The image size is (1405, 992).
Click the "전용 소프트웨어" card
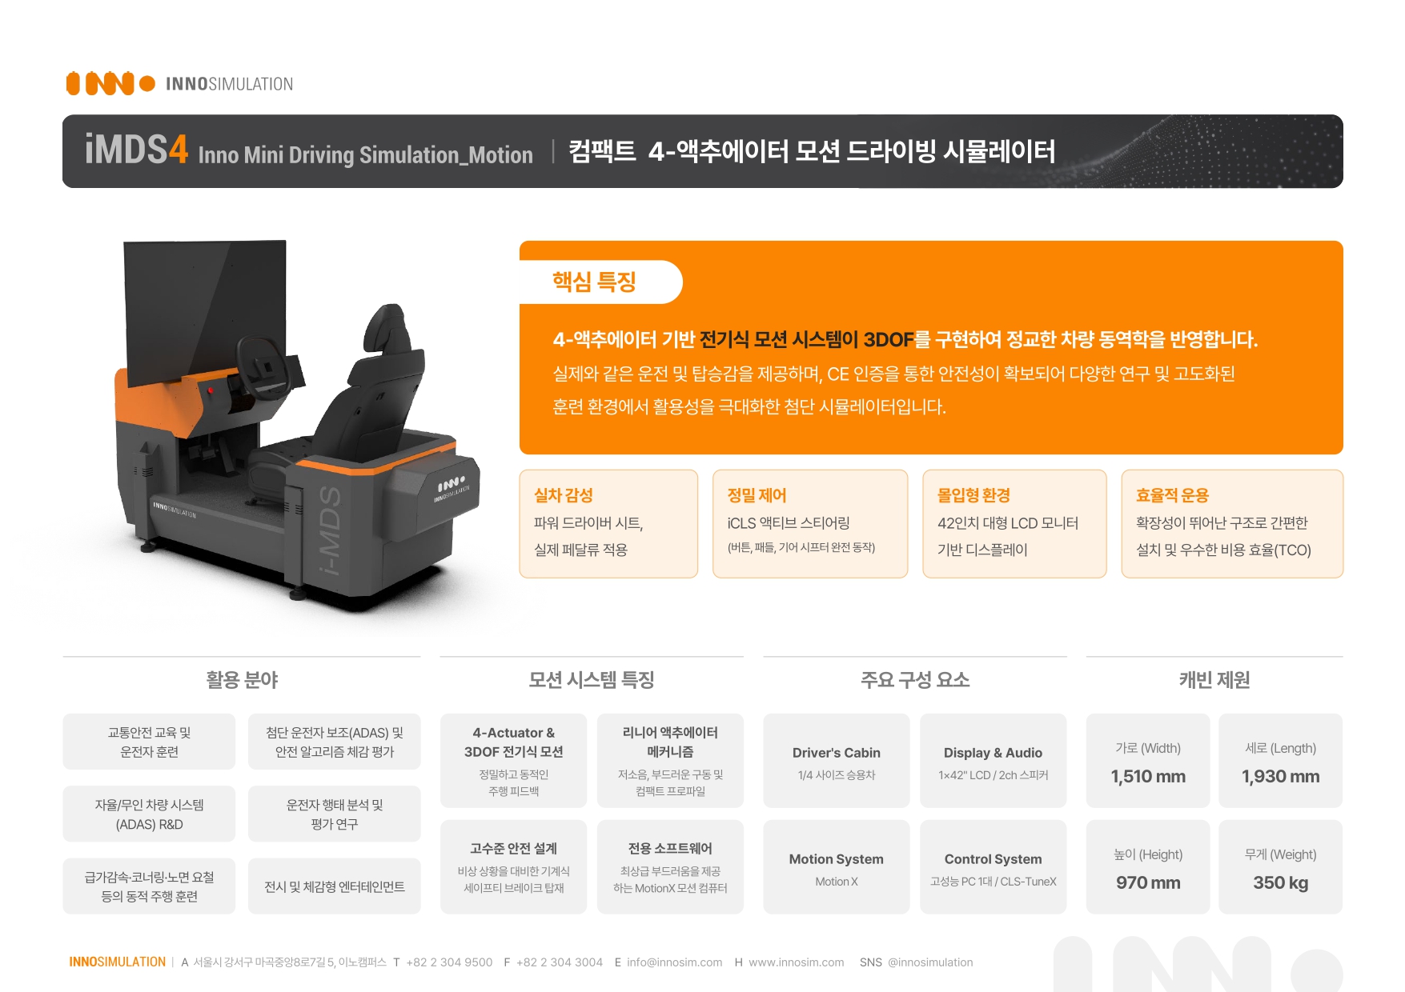click(x=670, y=867)
